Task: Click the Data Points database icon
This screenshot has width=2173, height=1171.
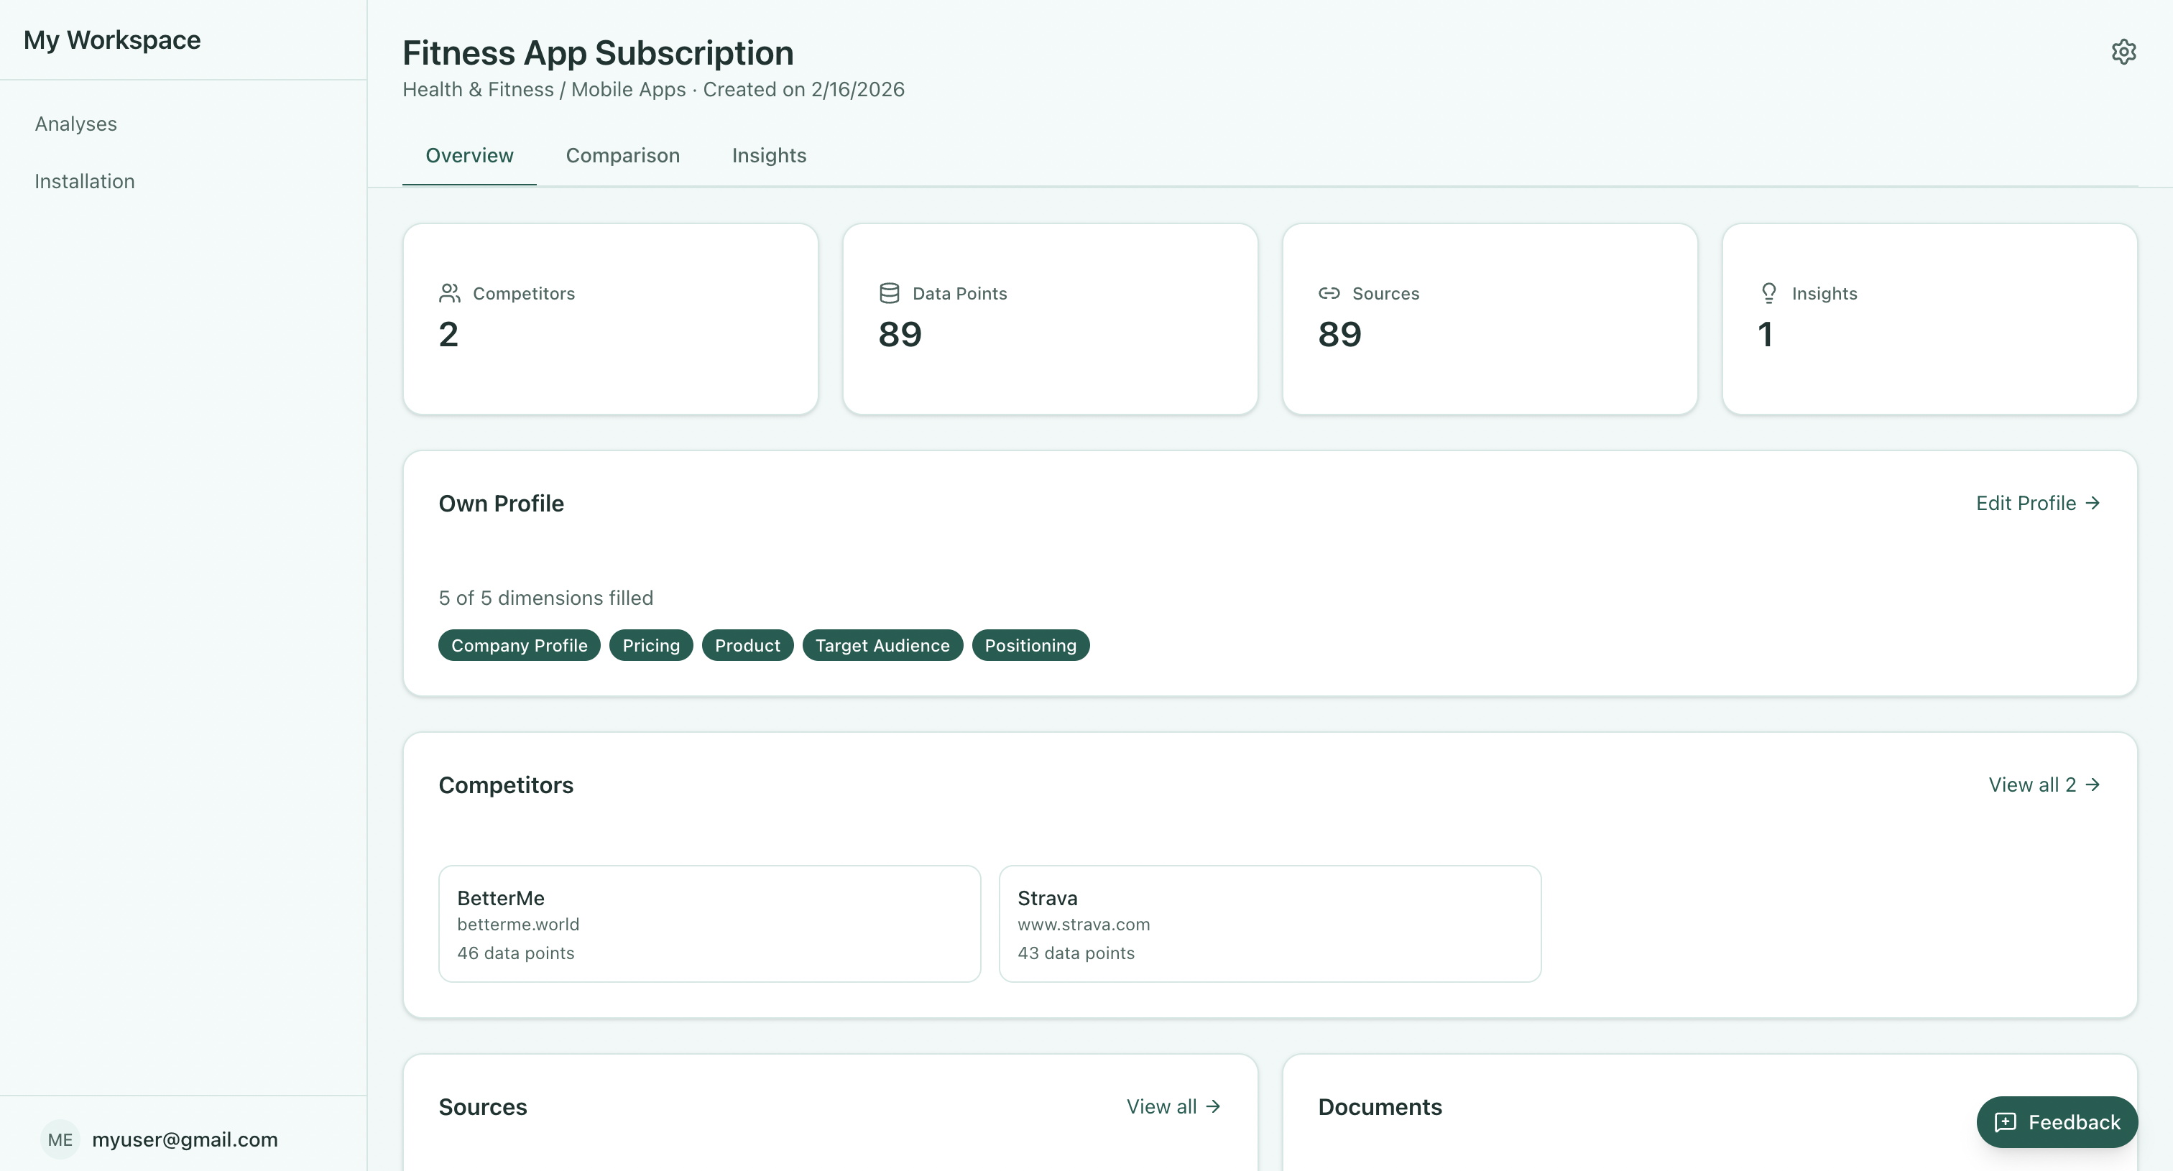Action: tap(889, 293)
